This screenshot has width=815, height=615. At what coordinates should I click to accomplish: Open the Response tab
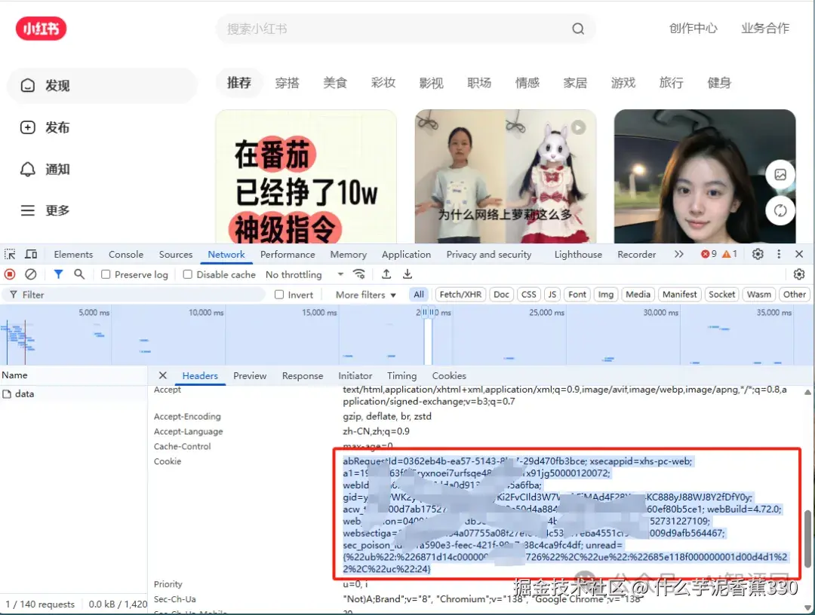(302, 375)
